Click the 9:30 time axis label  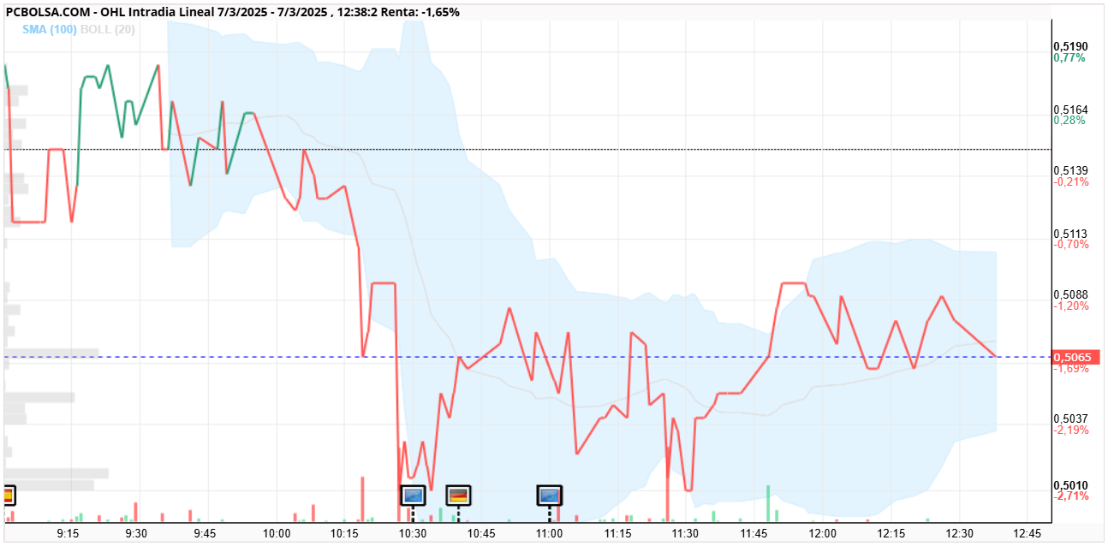[x=136, y=533]
